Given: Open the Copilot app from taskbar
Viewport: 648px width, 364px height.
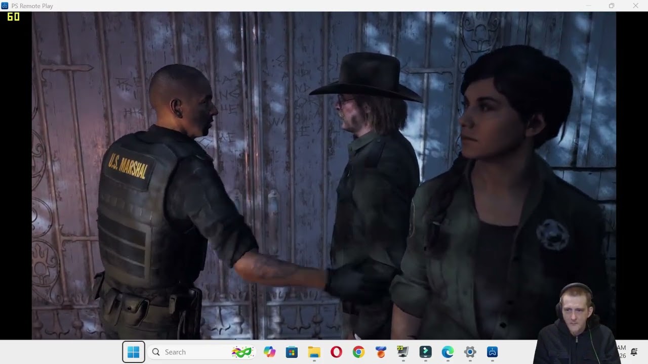Looking at the screenshot, I should coord(269,352).
